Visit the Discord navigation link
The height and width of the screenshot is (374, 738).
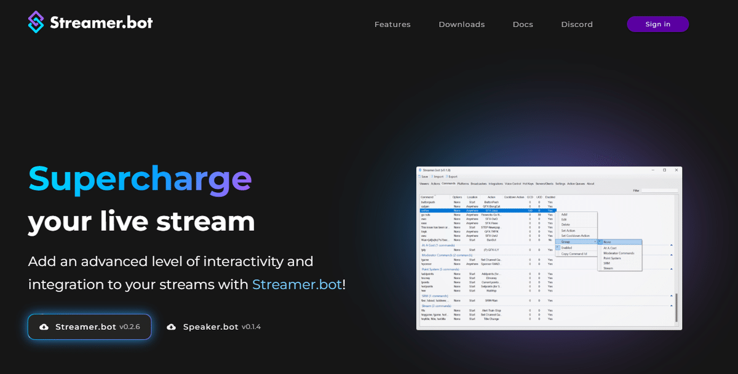tap(577, 25)
